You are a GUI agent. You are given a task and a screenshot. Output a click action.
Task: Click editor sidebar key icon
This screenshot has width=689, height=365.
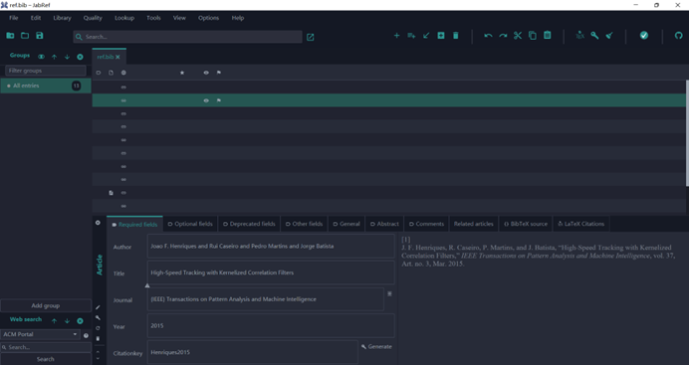click(x=98, y=317)
